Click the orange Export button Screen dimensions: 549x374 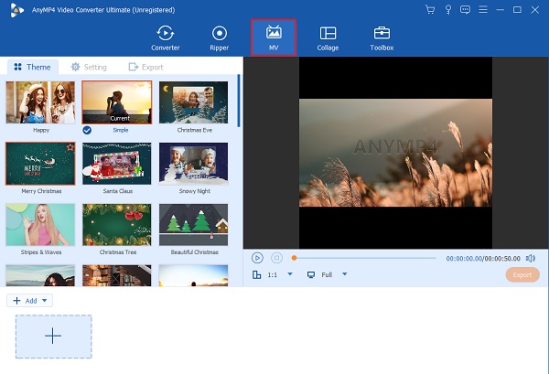tap(522, 275)
